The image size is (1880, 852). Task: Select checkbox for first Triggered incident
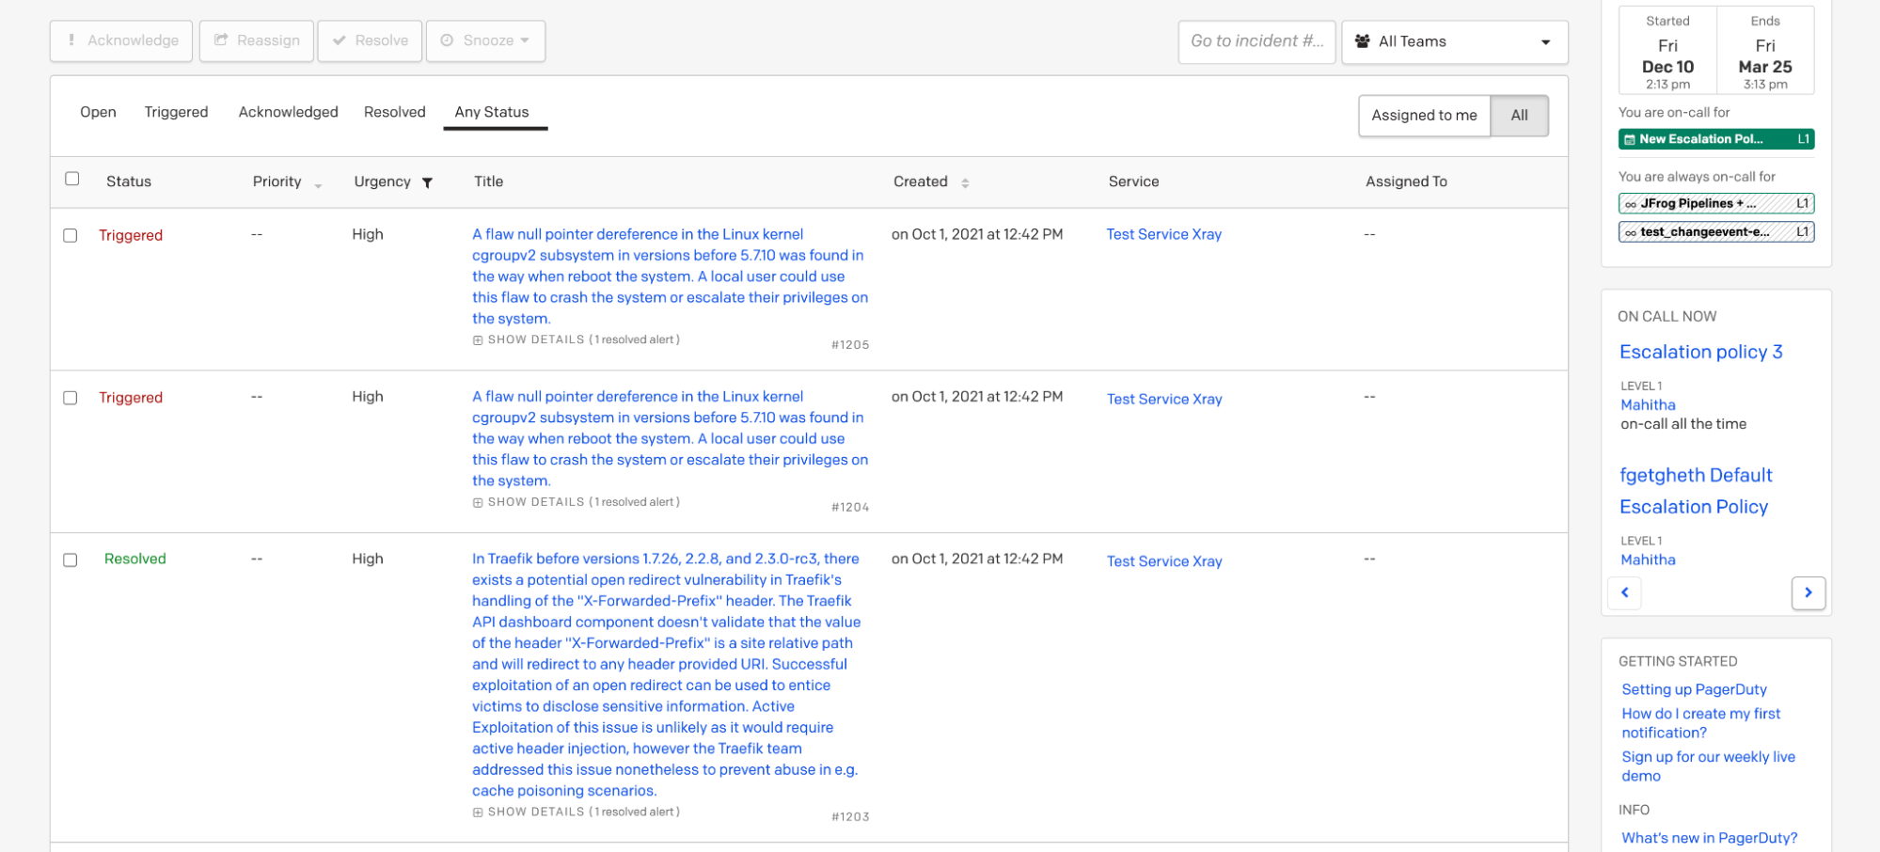(71, 235)
